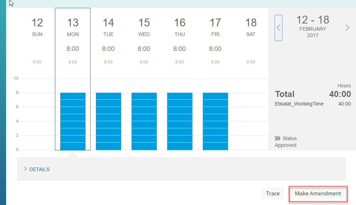Click Thursday's blue hours bar
Viewport: 356px width, 205px height.
[180, 121]
